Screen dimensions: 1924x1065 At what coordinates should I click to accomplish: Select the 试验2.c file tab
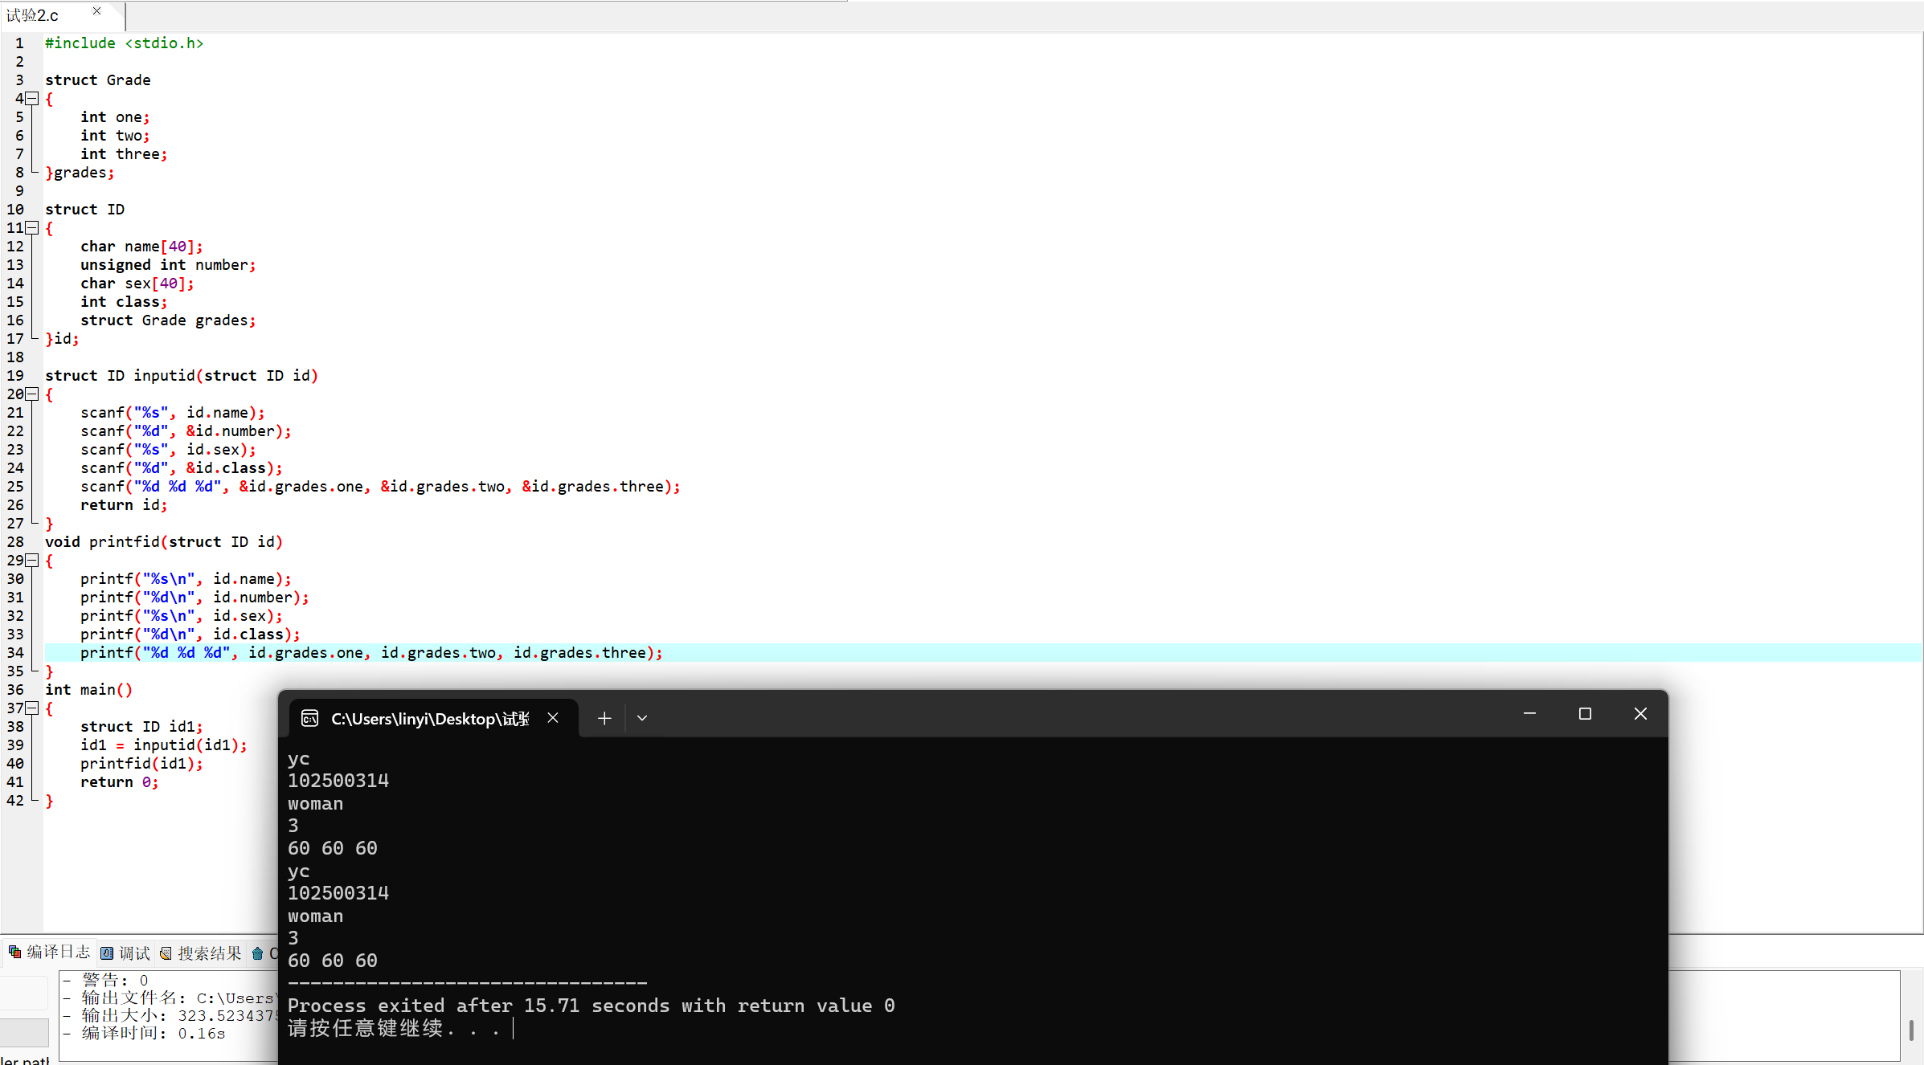click(34, 16)
